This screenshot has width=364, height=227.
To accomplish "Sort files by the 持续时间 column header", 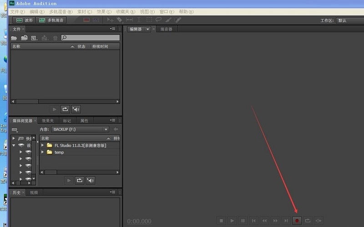I will 100,46.
